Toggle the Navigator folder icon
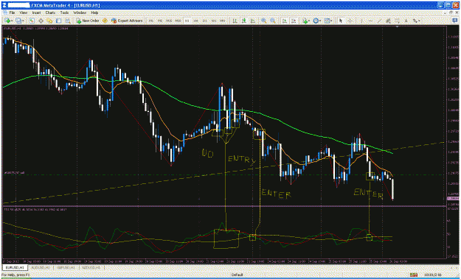 [x=49, y=21]
